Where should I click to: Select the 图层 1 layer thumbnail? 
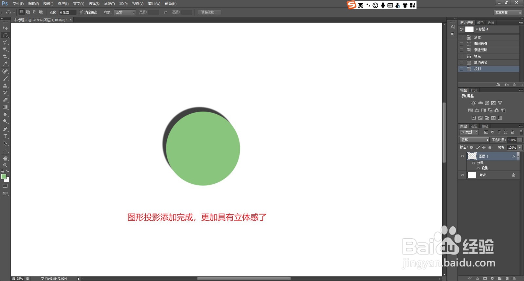tap(472, 156)
